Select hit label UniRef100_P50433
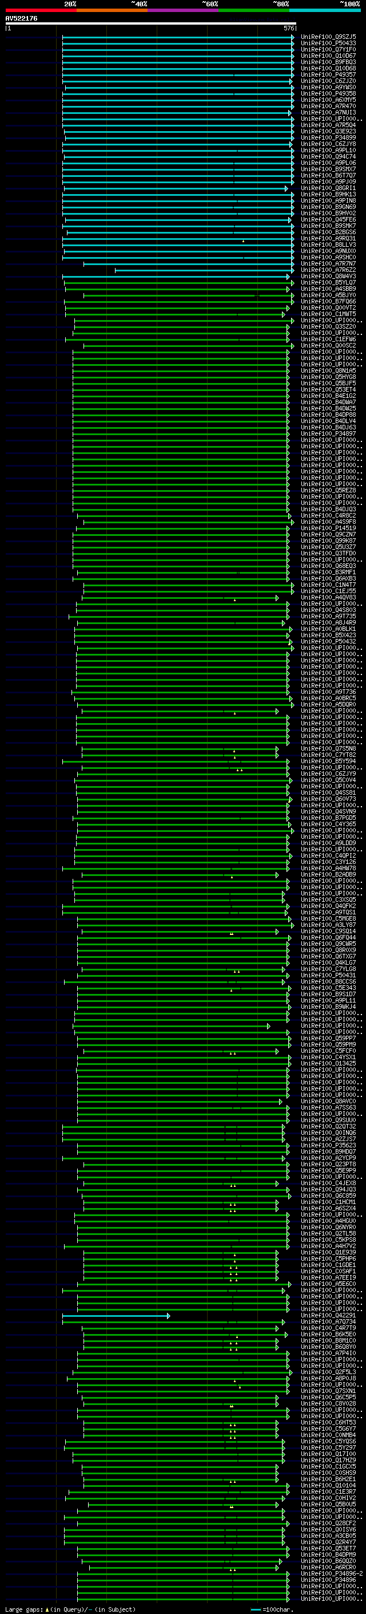366x1614 pixels. [x=328, y=44]
